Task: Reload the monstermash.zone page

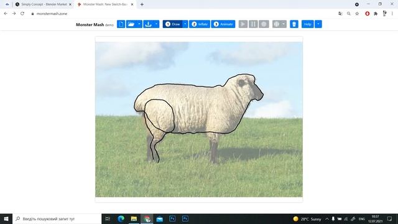Action: [x=22, y=14]
